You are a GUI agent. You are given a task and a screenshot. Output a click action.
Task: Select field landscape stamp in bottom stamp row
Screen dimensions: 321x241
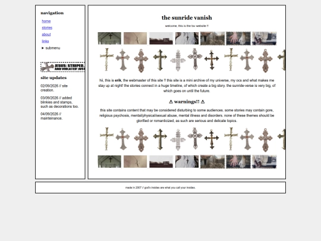[x=161, y=161]
